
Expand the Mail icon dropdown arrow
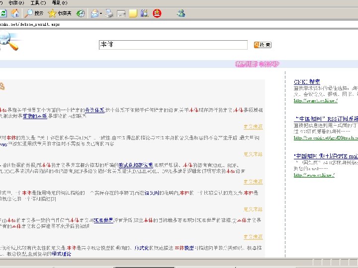click(x=101, y=13)
